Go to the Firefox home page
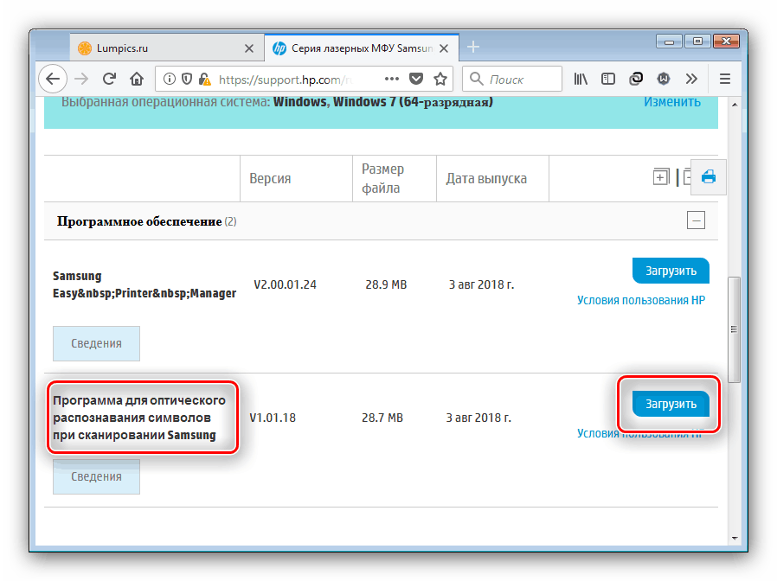Viewport: 777px width, 581px height. click(x=136, y=79)
